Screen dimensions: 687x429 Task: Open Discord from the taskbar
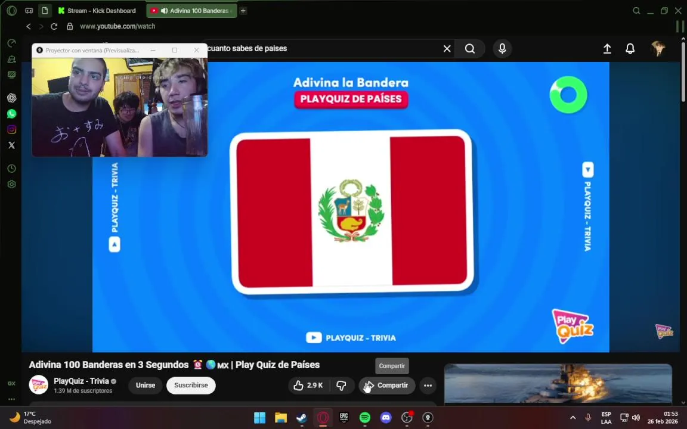tap(386, 418)
